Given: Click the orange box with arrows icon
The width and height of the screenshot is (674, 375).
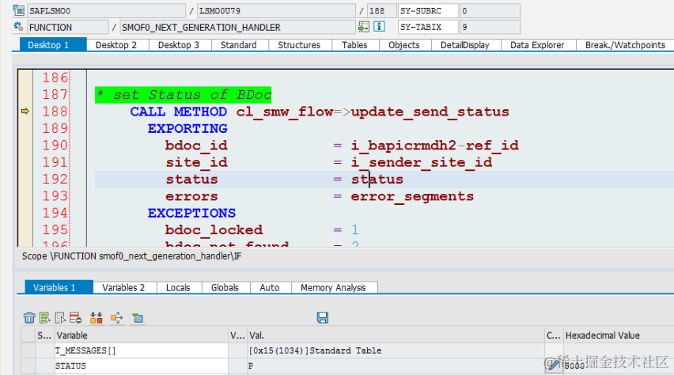Looking at the screenshot, I should 116,318.
